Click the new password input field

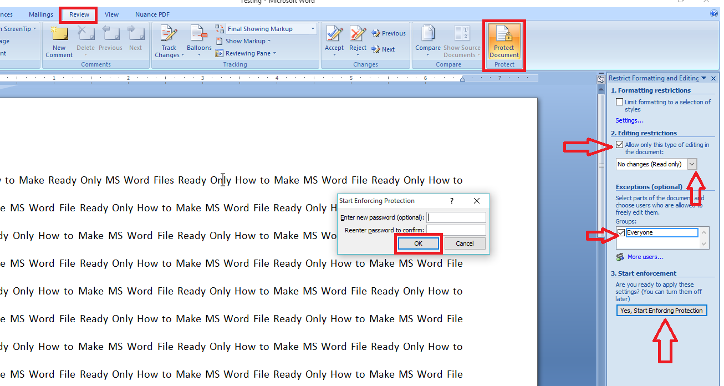pyautogui.click(x=456, y=217)
